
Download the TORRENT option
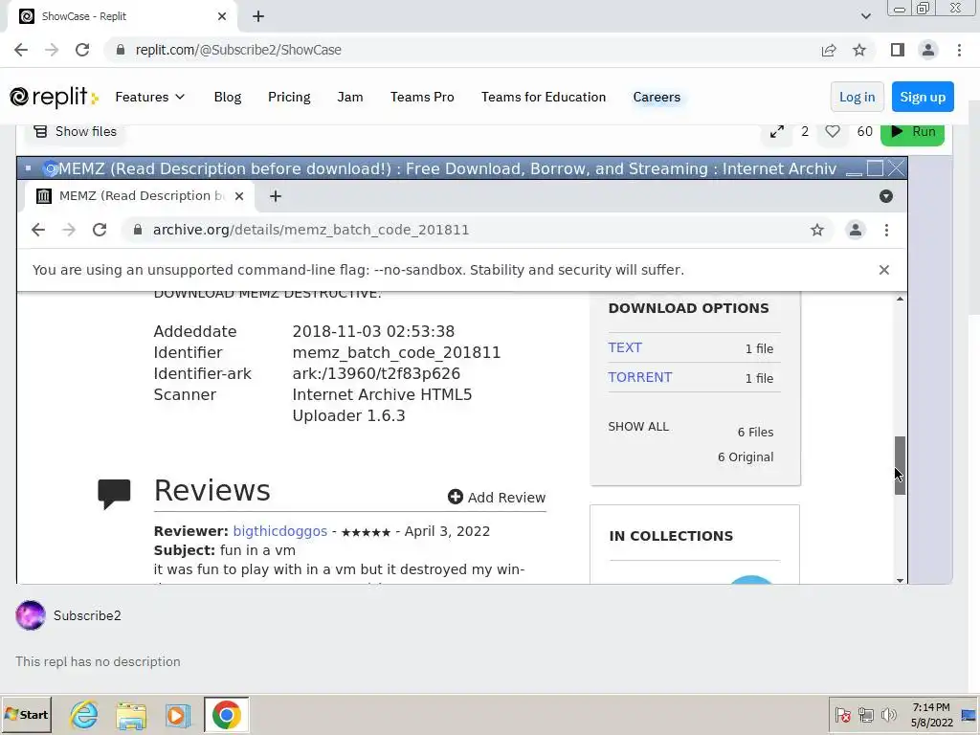640,377
